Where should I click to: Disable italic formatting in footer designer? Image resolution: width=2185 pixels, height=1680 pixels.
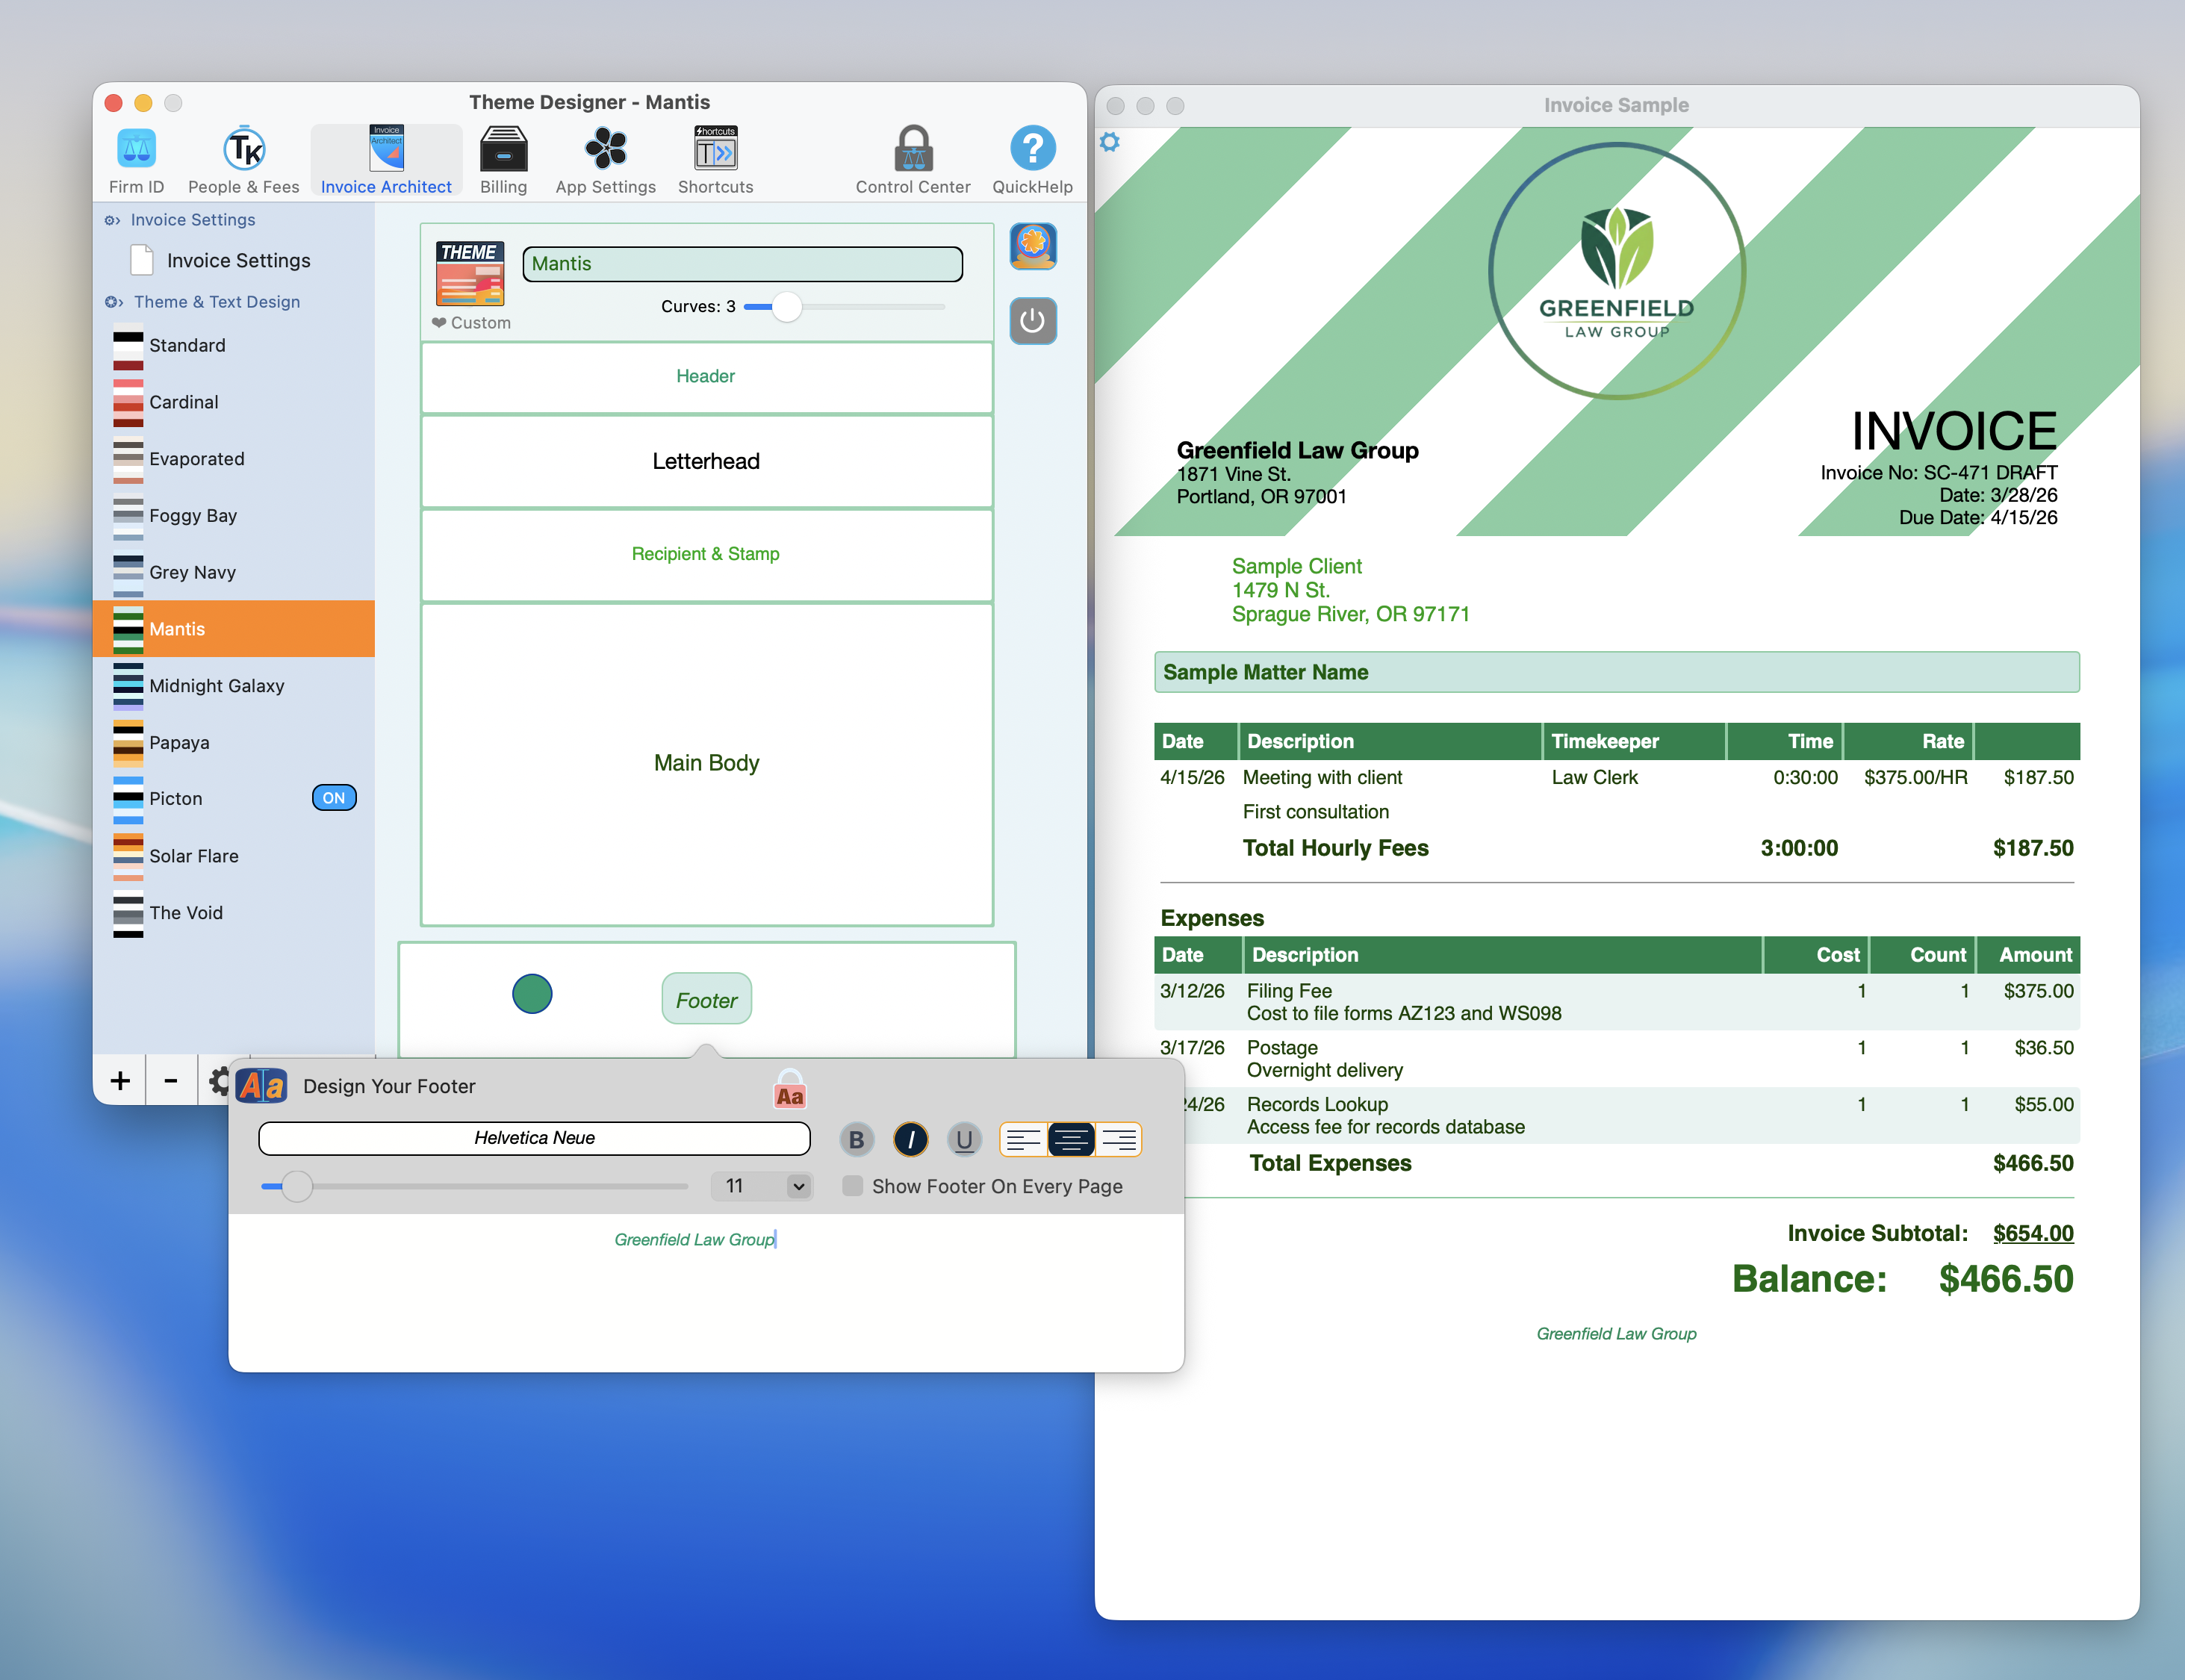pos(910,1139)
